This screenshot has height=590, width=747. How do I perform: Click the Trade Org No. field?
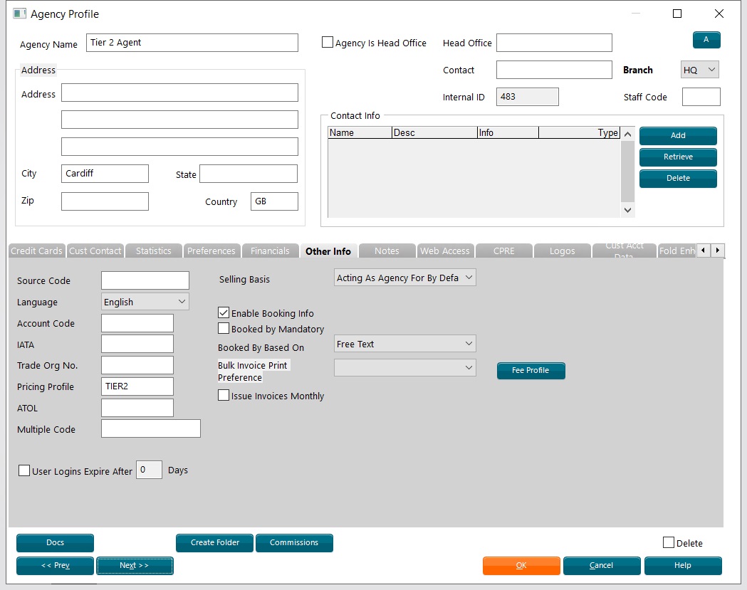(137, 365)
